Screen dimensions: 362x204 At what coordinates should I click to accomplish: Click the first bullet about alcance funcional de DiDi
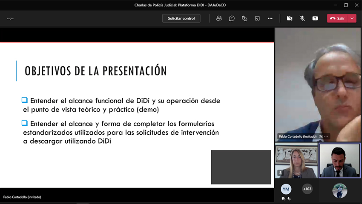coord(121,105)
